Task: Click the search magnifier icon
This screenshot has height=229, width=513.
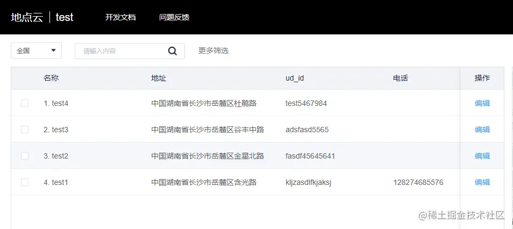Action: pyautogui.click(x=173, y=51)
